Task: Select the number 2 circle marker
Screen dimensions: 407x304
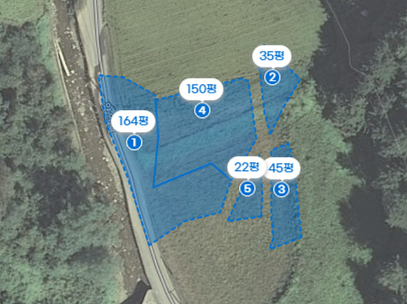Action: 272,77
